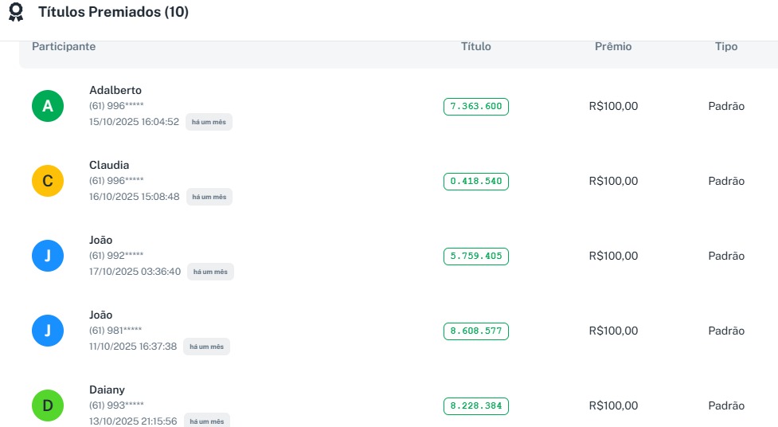
Task: Click the avatar of João with phone 992
Action: click(48, 256)
